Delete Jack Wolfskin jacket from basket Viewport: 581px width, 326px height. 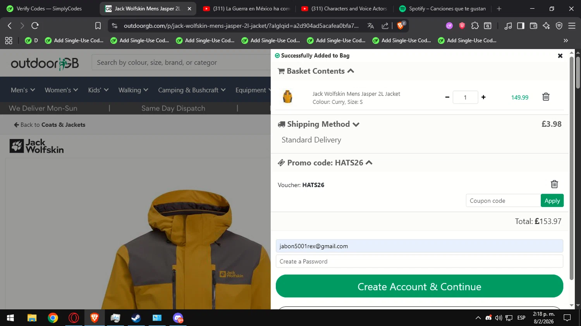pyautogui.click(x=546, y=97)
